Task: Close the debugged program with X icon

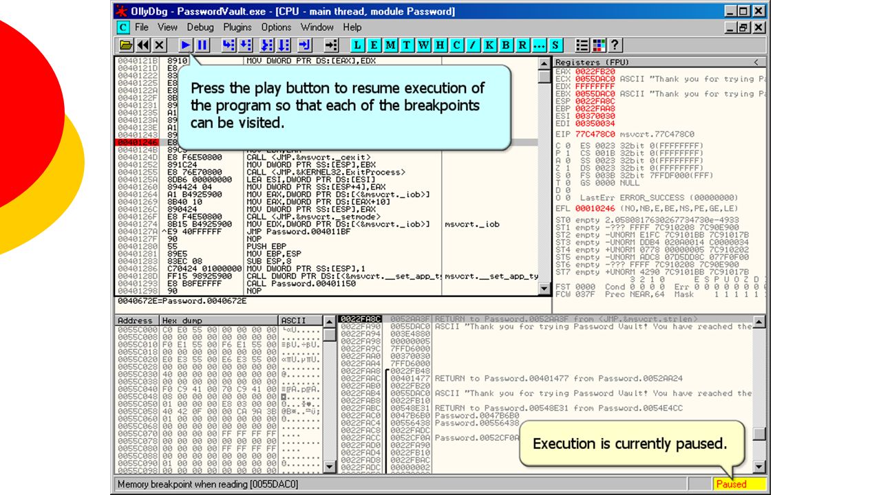Action: (160, 45)
